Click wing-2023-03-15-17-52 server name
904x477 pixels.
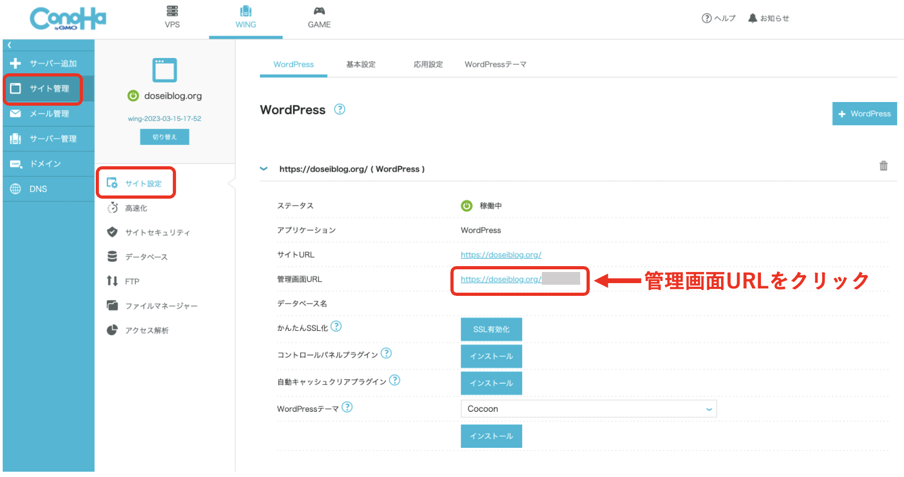tap(164, 118)
